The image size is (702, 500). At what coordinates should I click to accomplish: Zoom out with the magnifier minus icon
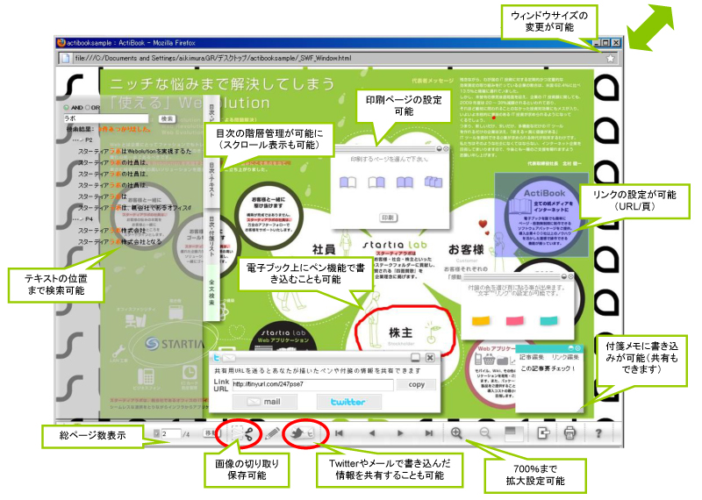click(485, 432)
